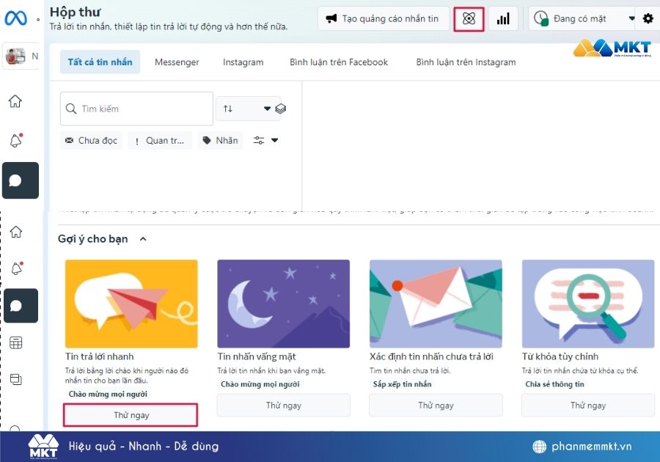Toggle the Nhãn filter
The image size is (660, 462).
pyautogui.click(x=219, y=139)
